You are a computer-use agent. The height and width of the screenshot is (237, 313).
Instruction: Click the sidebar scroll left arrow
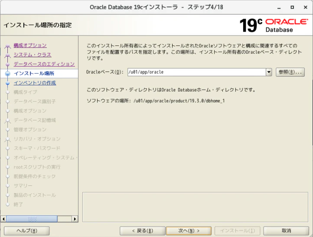coord(3,219)
